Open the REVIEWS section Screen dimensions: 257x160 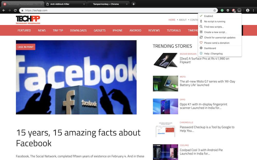[x=154, y=31]
